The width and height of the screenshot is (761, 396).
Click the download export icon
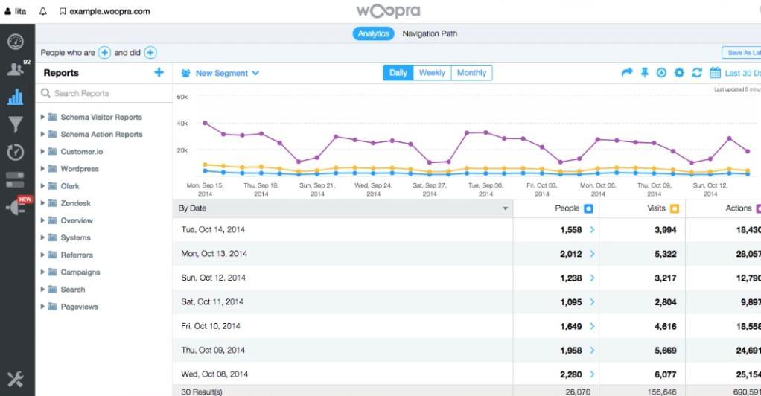(x=661, y=73)
